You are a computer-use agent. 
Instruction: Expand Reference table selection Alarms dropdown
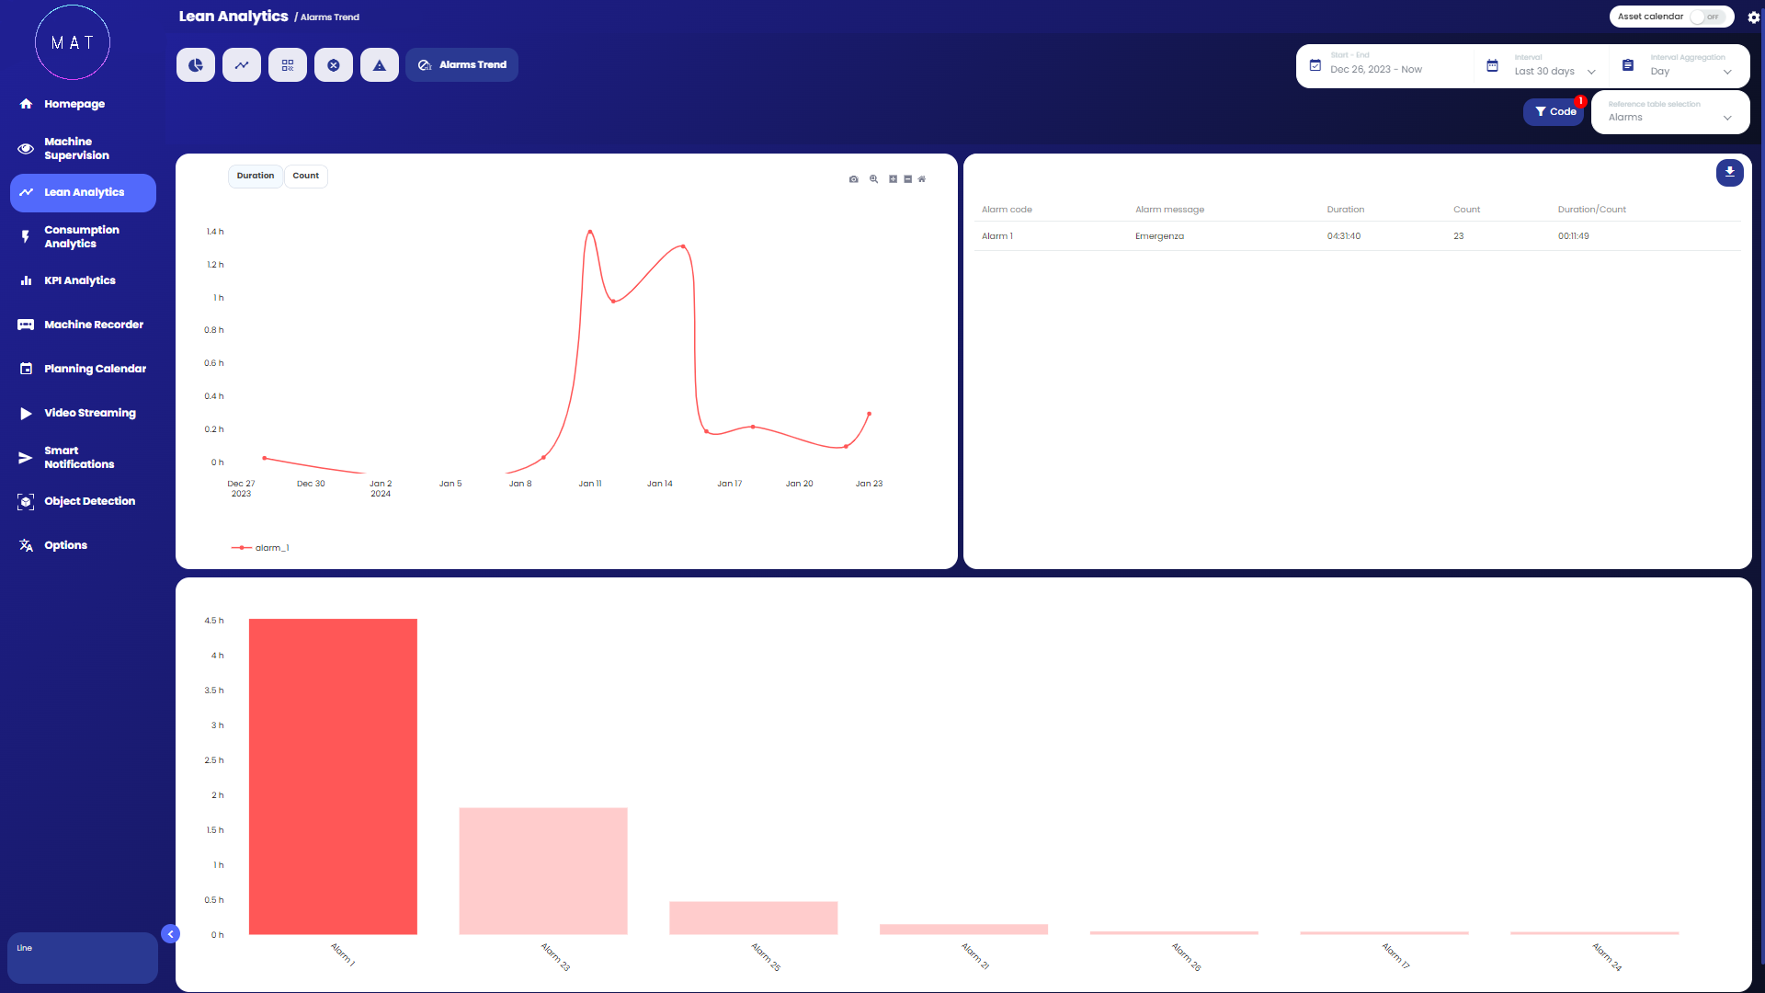[1668, 117]
